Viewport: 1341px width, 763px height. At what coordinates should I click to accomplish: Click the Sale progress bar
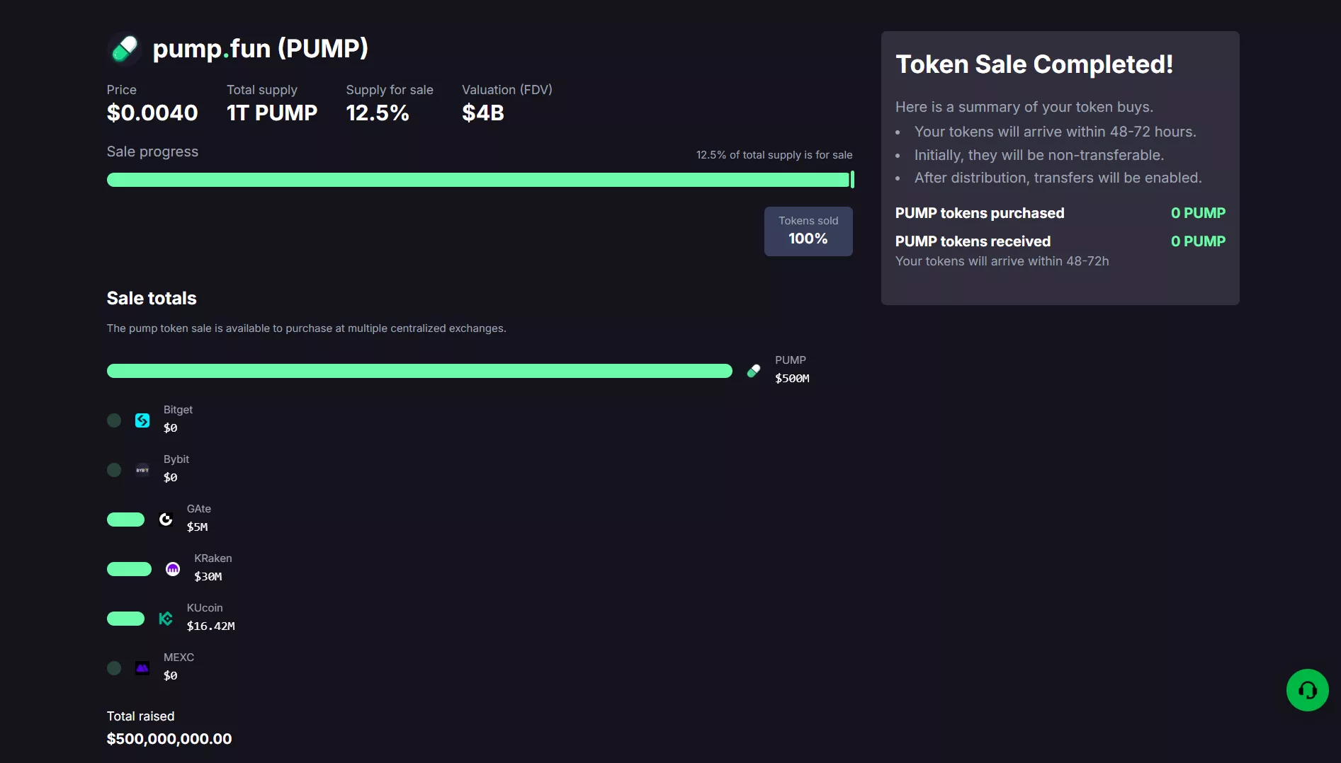pyautogui.click(x=479, y=180)
